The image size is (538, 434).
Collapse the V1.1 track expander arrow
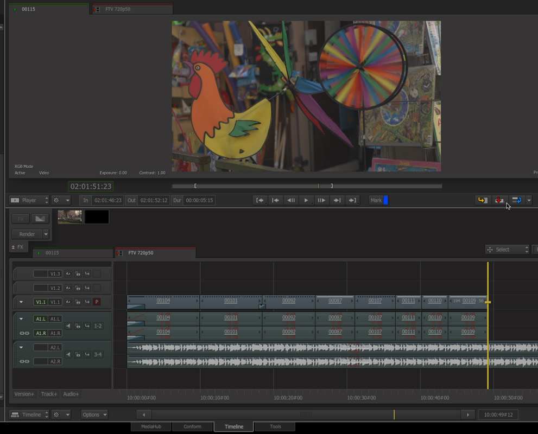click(x=21, y=302)
